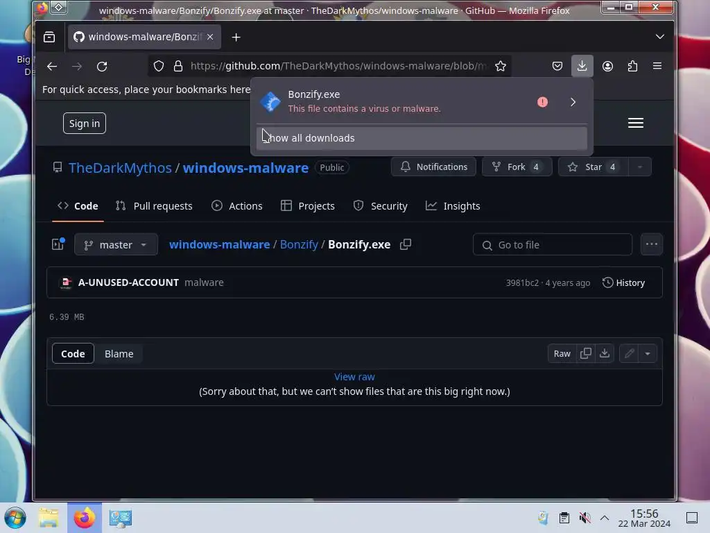Click the show desktop button in taskbar
Viewport: 710px width, 533px height.
(692, 518)
